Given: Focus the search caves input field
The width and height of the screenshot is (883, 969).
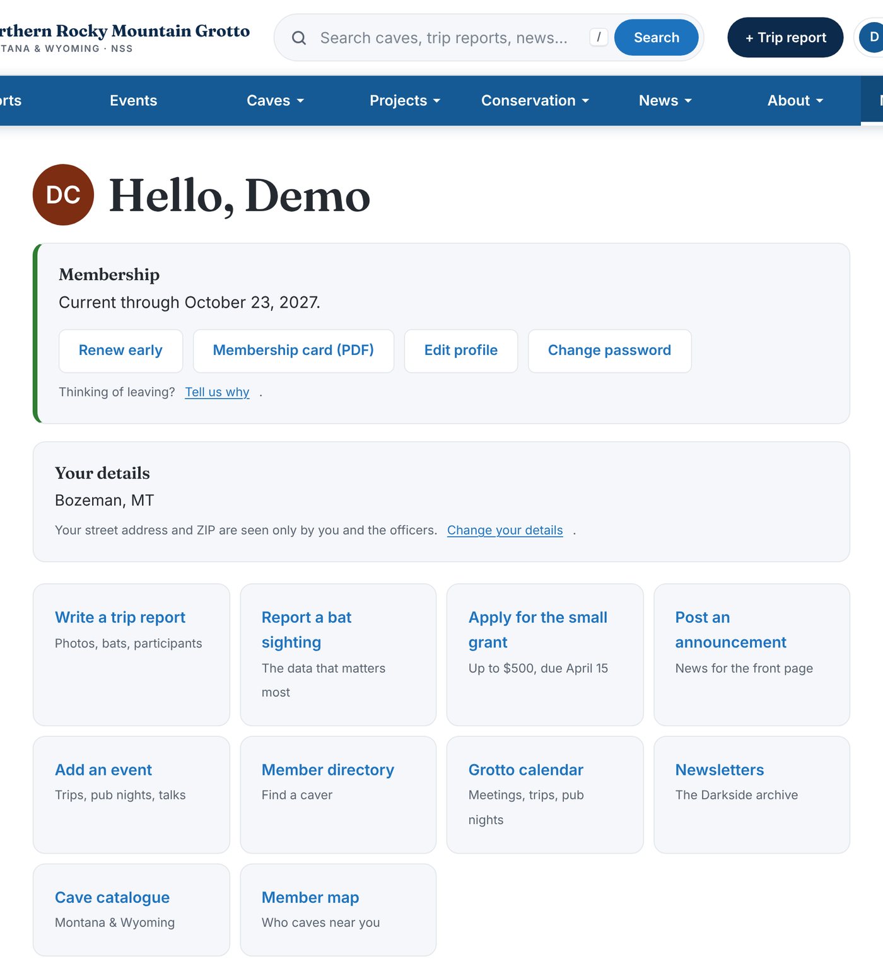Looking at the screenshot, I should [444, 38].
